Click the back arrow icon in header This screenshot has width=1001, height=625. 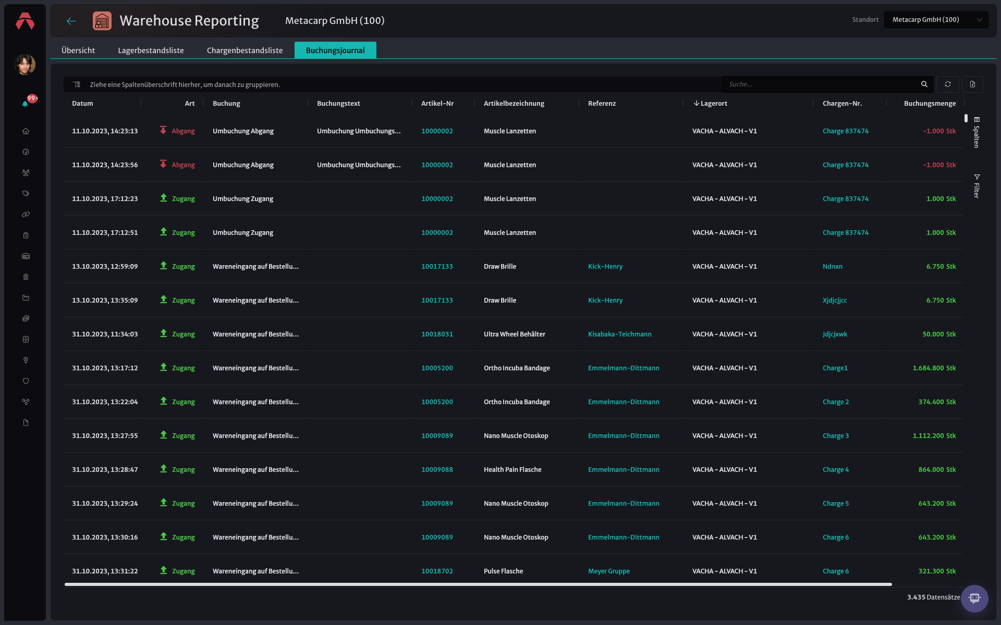tap(71, 21)
